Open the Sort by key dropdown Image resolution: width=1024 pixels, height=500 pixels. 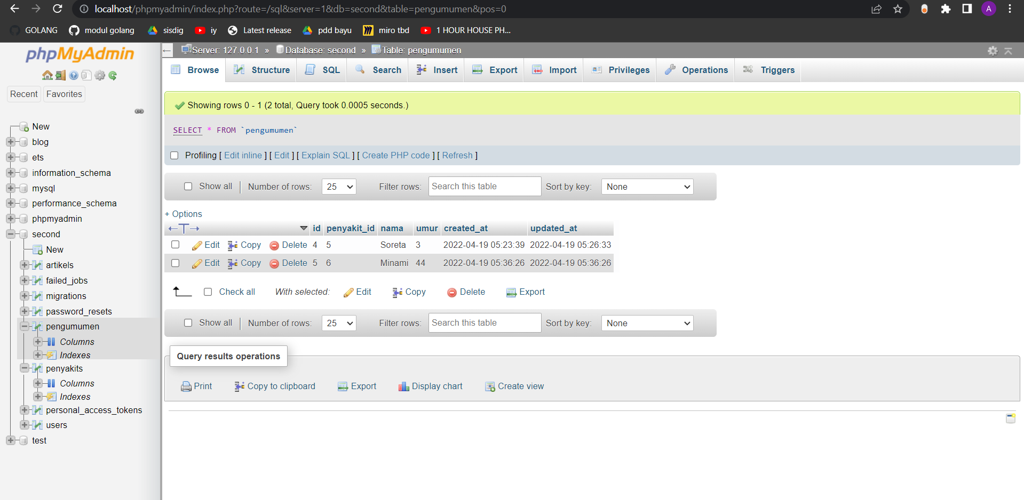click(647, 187)
